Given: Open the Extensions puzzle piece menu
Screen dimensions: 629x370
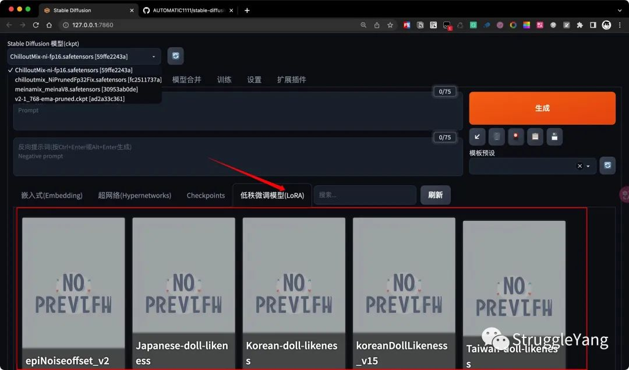Looking at the screenshot, I should (579, 25).
